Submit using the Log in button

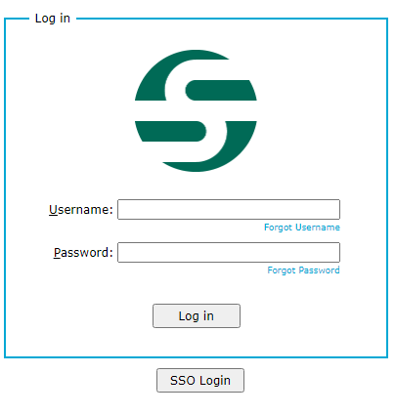point(197,315)
